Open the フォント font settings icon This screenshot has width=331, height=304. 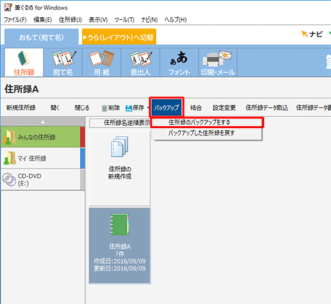pyautogui.click(x=179, y=63)
